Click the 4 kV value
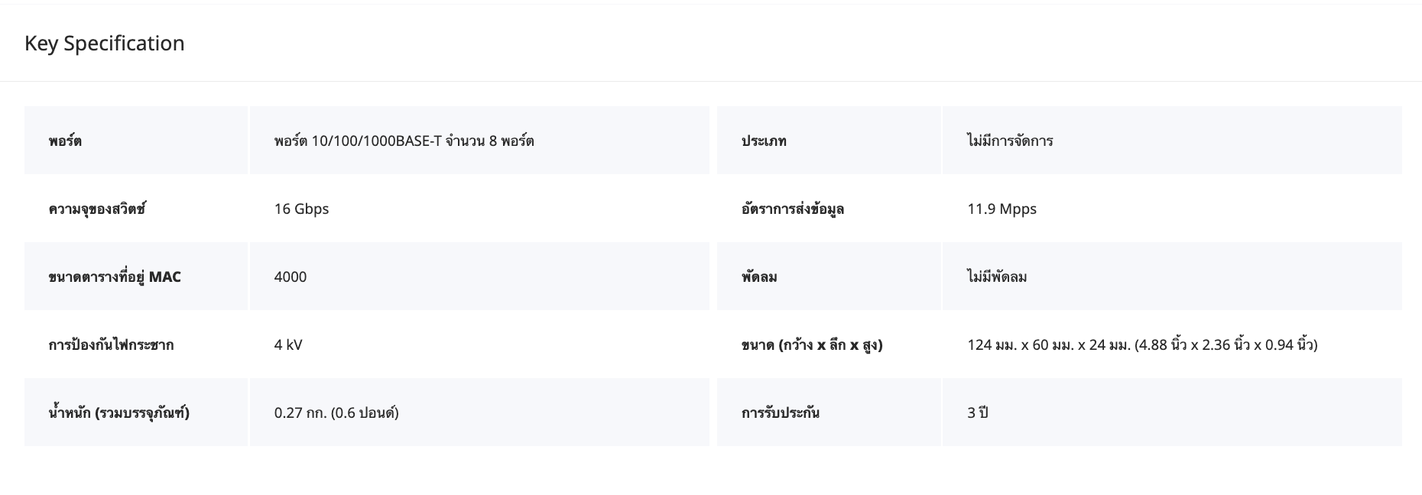The width and height of the screenshot is (1422, 495). 288,345
